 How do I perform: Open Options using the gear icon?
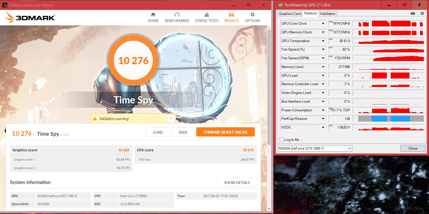(252, 15)
